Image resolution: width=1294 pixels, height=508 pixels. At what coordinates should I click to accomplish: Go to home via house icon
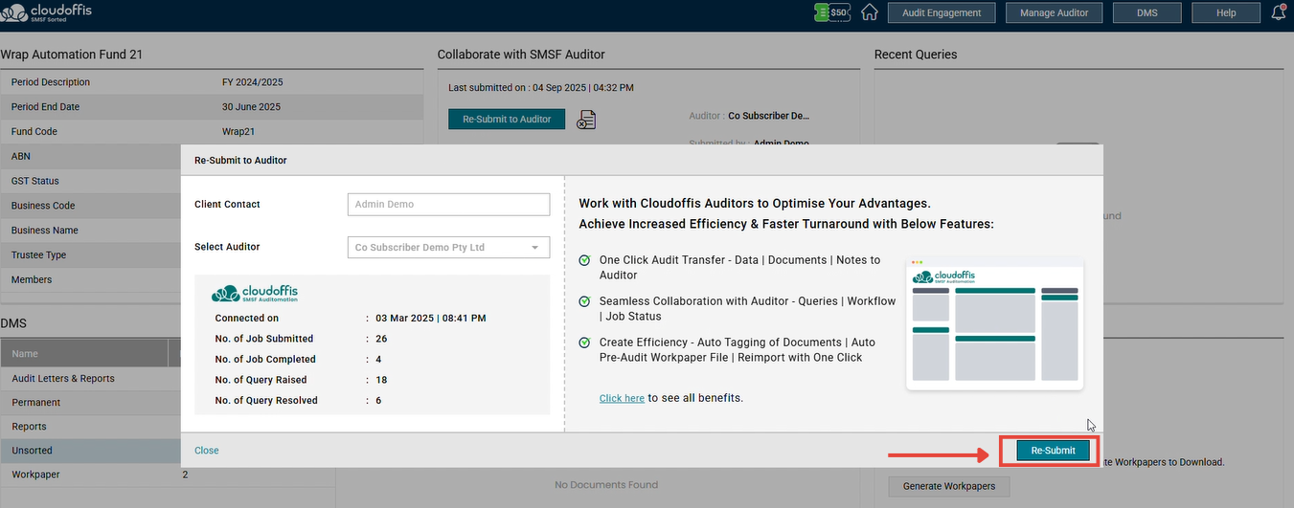[x=869, y=12]
